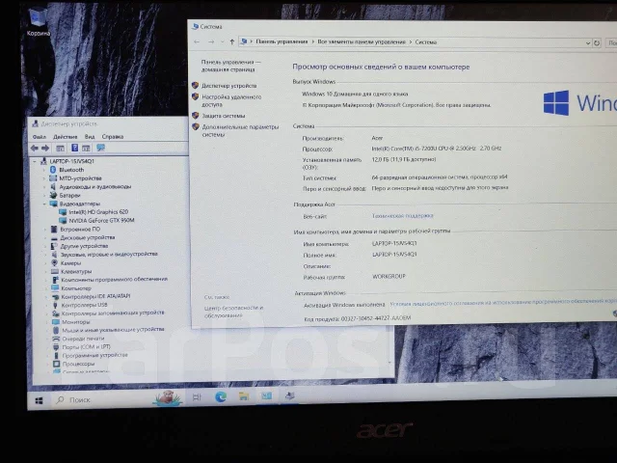The width and height of the screenshot is (617, 463).
Task: Click the Forward arrow in the System window
Action: [211, 41]
